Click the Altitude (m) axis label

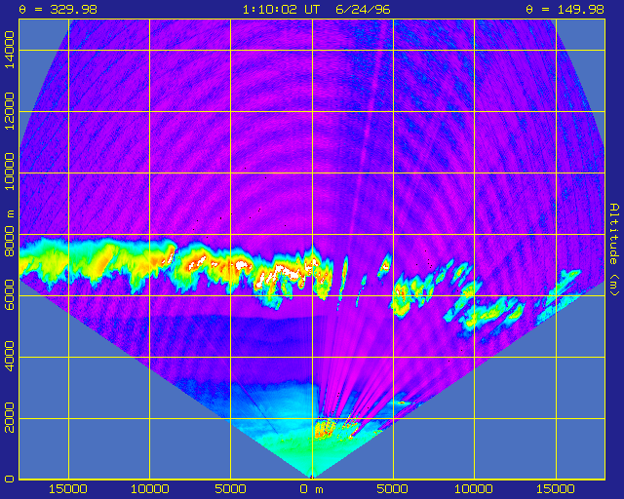615,249
